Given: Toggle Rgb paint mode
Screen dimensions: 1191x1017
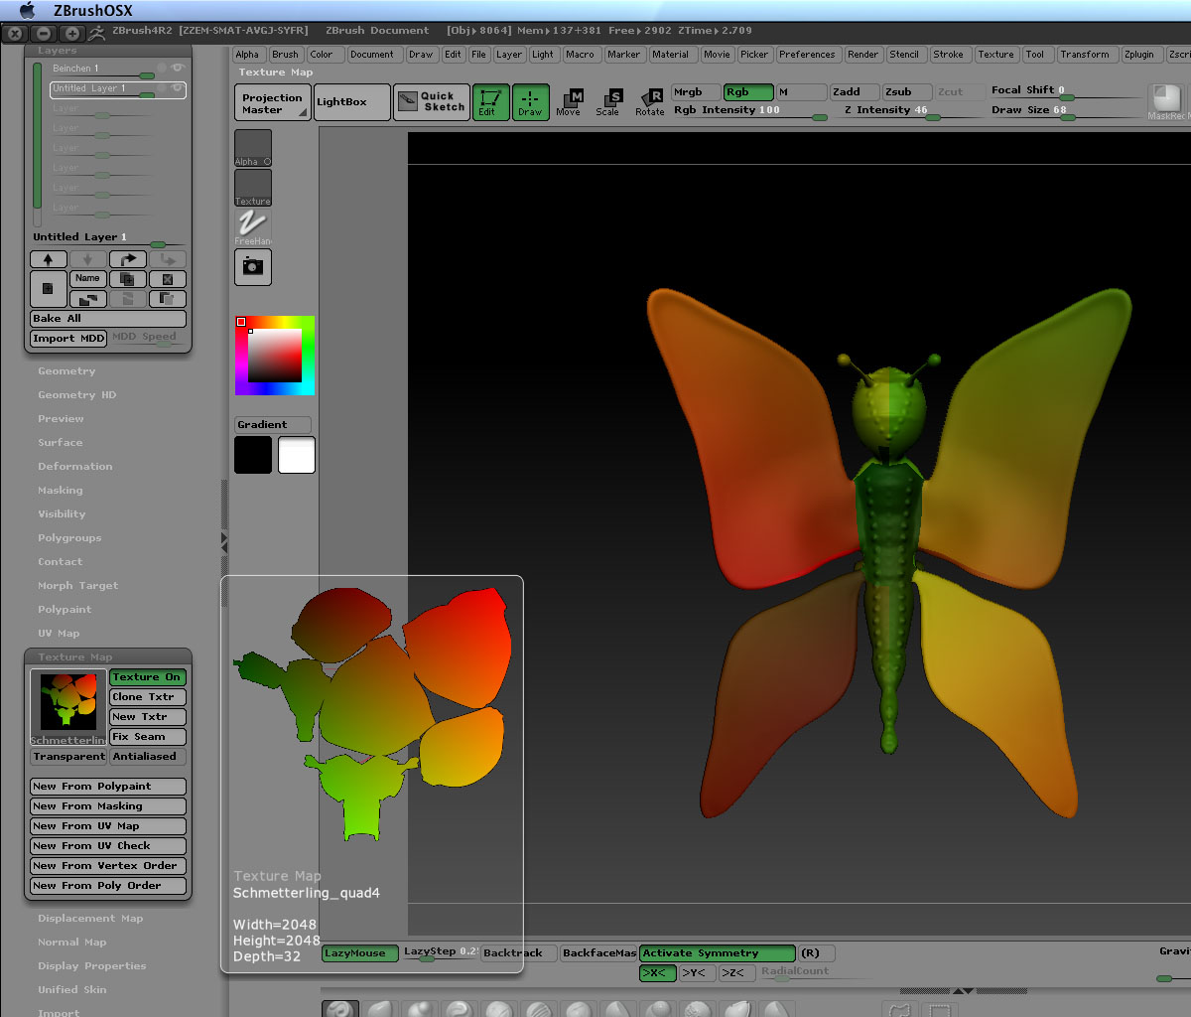Looking at the screenshot, I should click(747, 92).
